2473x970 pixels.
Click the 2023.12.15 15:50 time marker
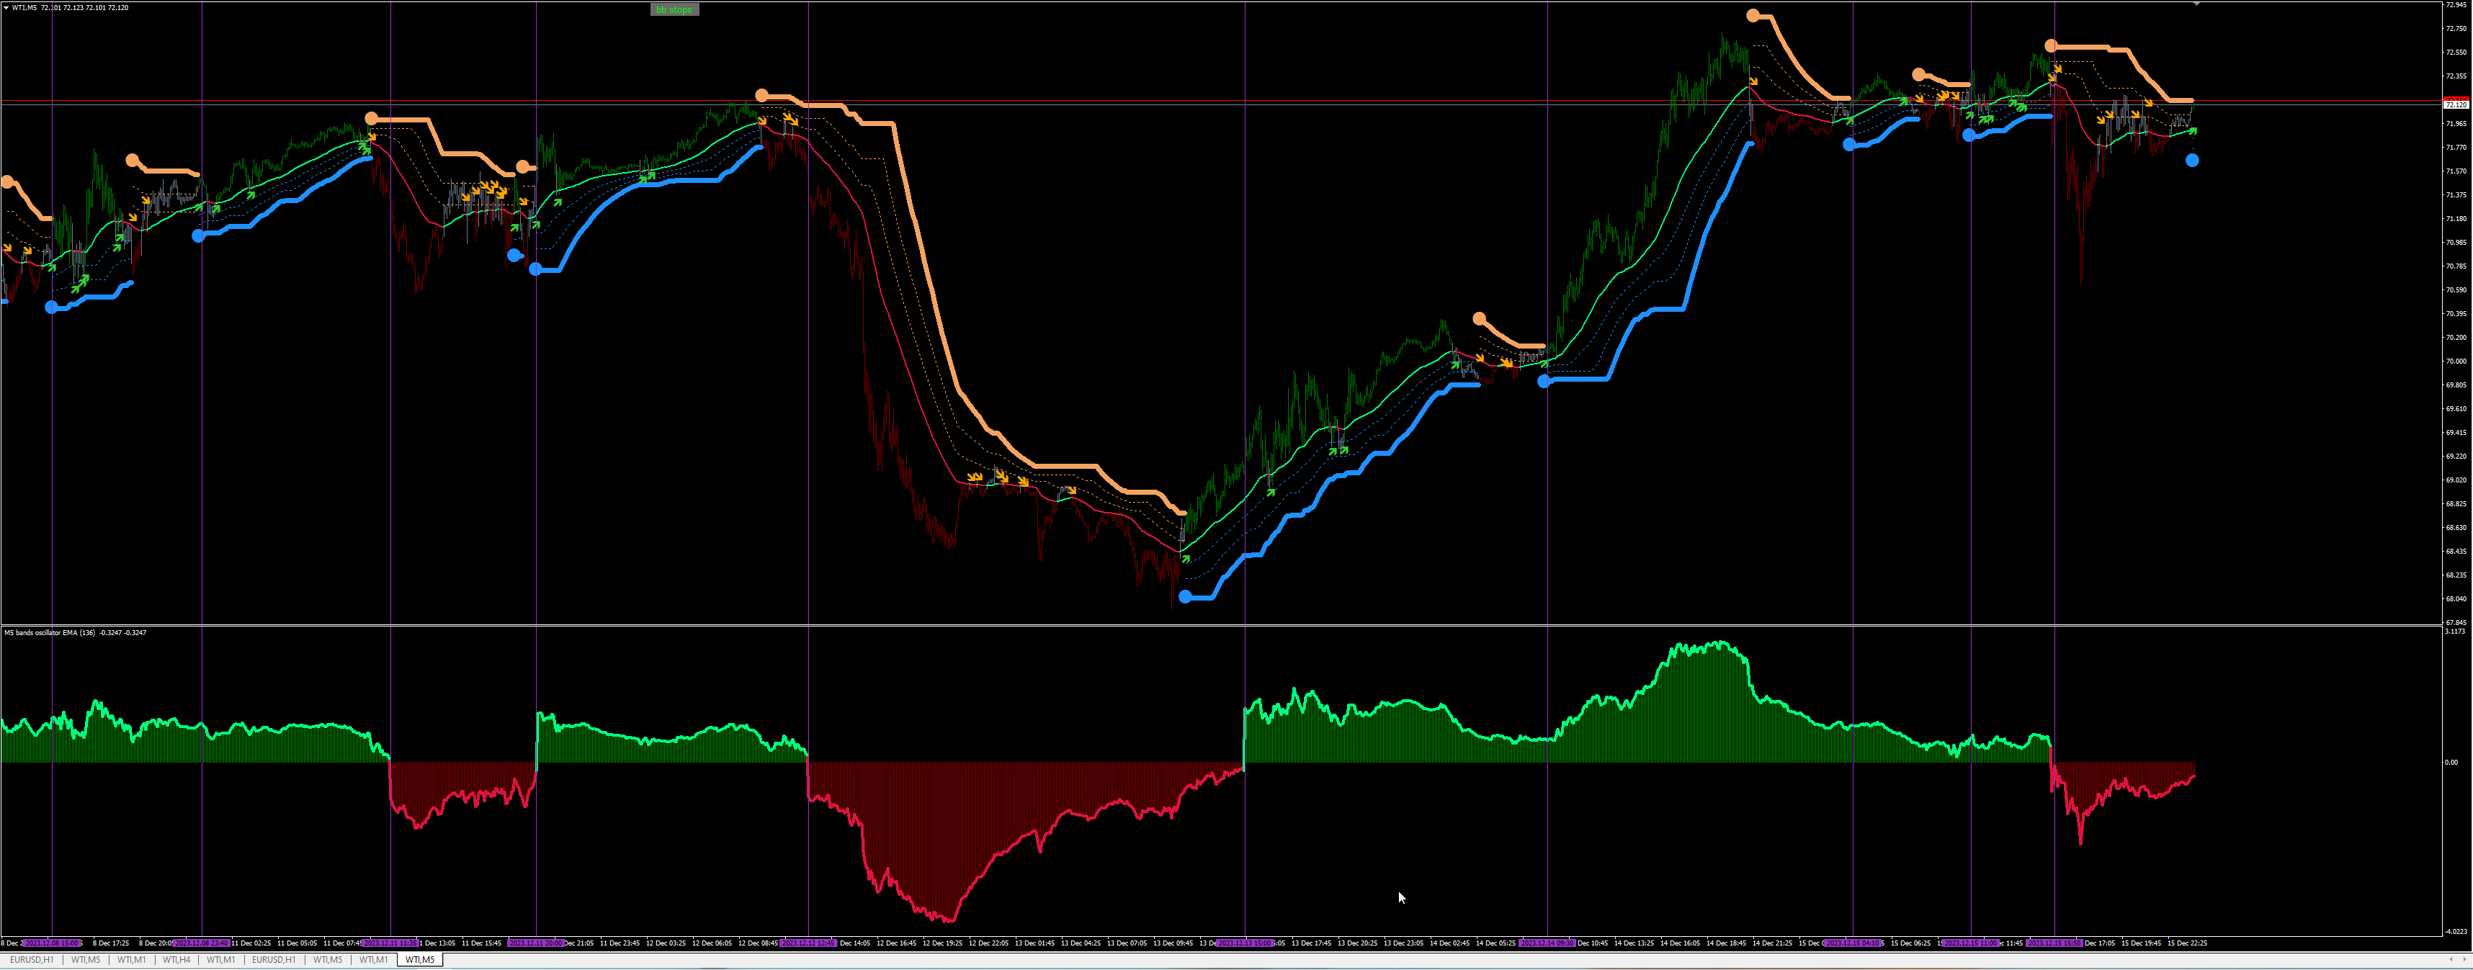pos(2054,943)
